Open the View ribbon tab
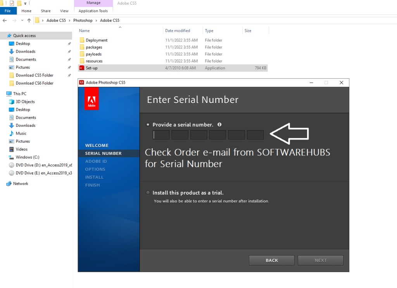Screen dimensions: 397x288 pyautogui.click(x=64, y=11)
